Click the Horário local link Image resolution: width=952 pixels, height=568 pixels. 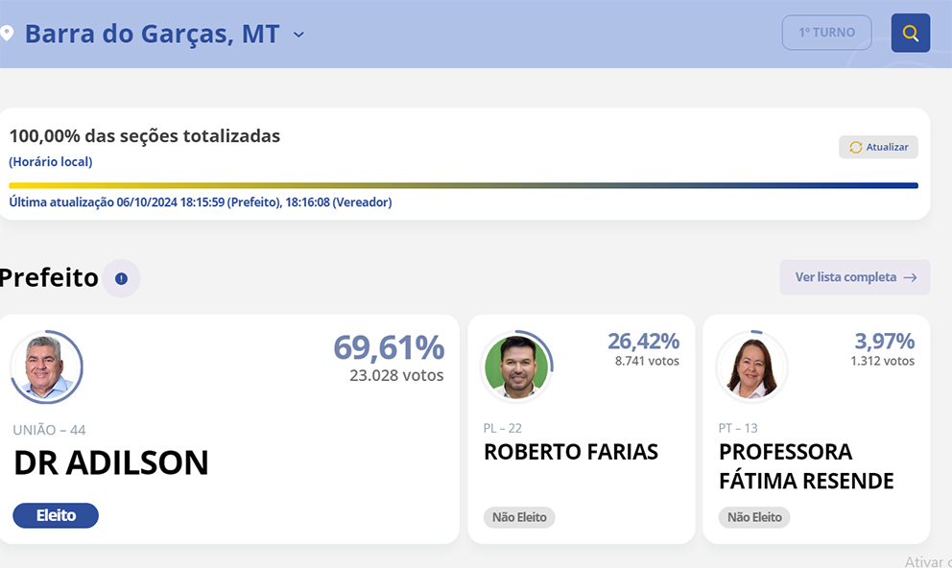51,162
